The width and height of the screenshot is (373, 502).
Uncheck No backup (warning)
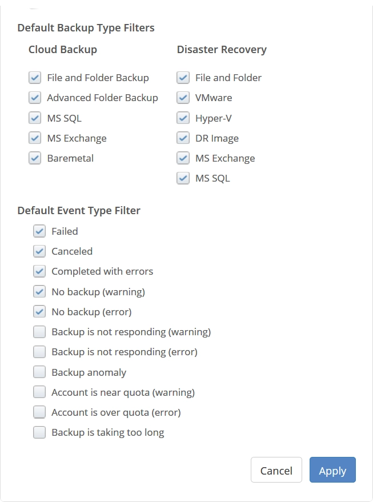[x=39, y=291]
